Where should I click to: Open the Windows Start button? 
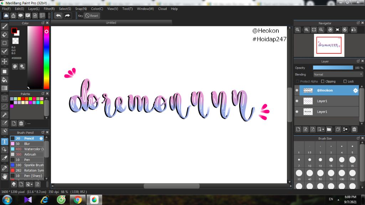(x=7, y=200)
